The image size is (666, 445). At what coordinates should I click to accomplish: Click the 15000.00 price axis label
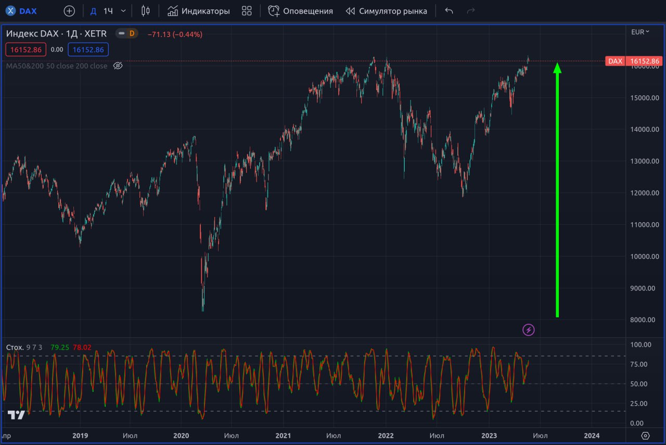(645, 98)
